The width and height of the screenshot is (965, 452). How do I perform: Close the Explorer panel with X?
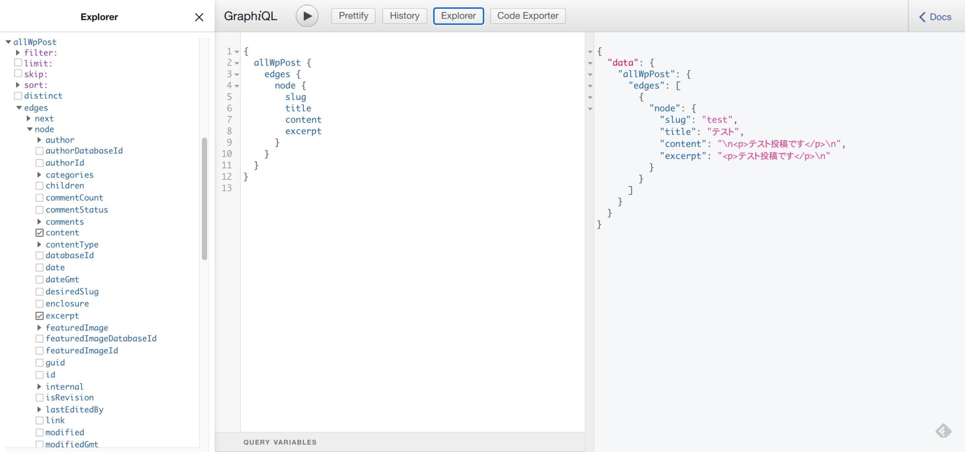click(x=199, y=17)
